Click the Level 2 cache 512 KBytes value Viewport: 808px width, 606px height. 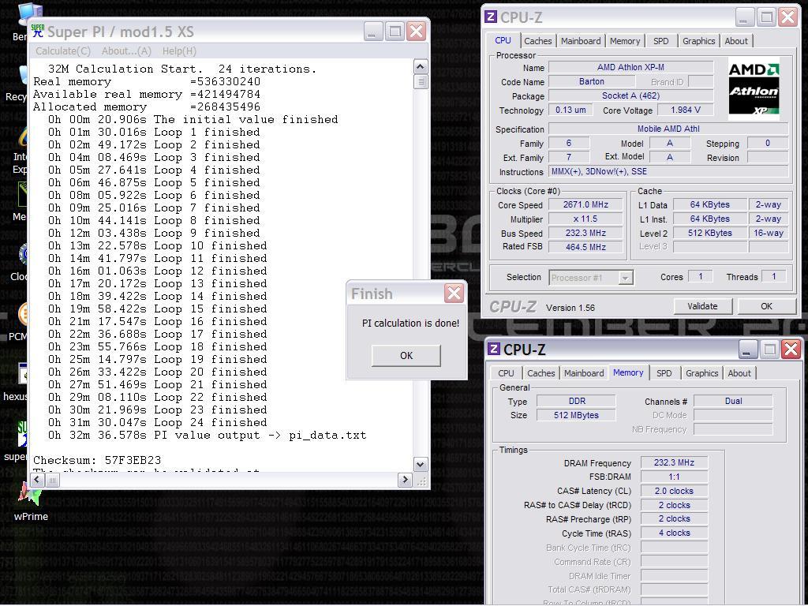709,233
